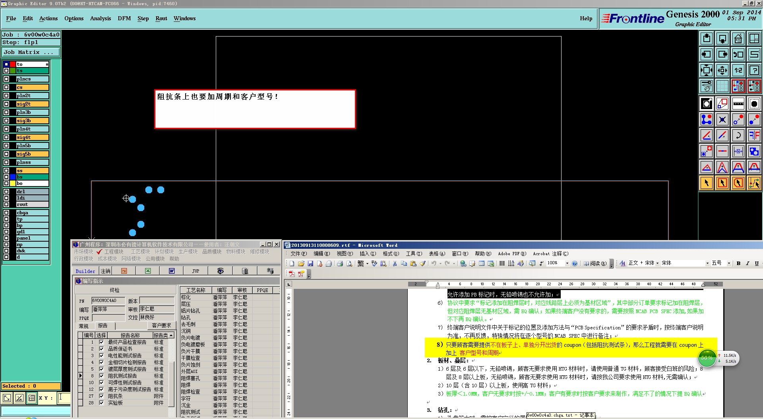This screenshot has width=763, height=419.
Task: Click the grid display icon
Action: coord(722,86)
